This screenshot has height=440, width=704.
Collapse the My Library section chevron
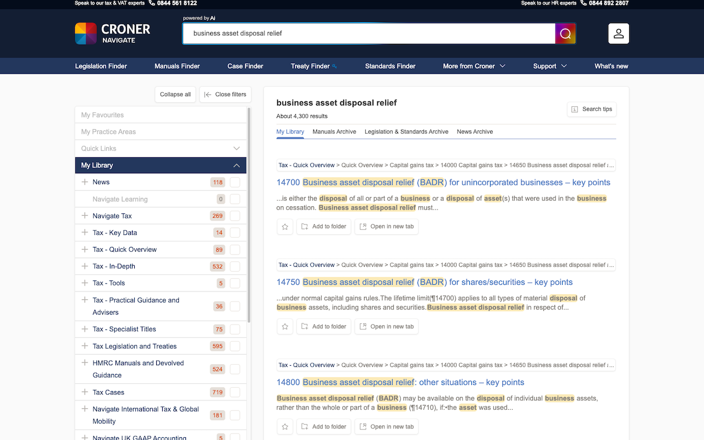(x=237, y=166)
